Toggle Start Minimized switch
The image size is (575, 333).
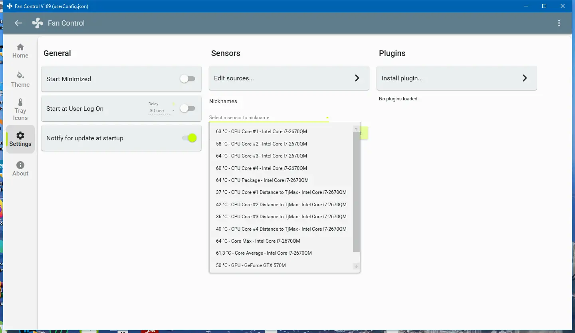[187, 79]
